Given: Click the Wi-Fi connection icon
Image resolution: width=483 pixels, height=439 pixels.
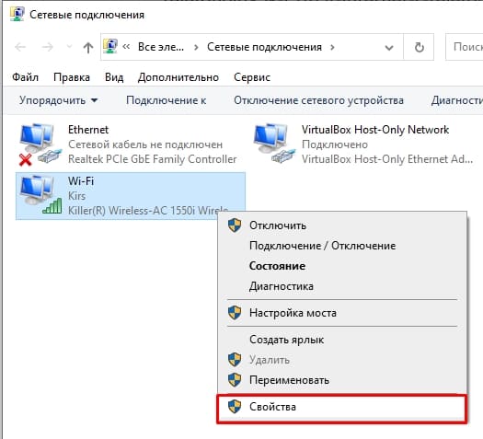Looking at the screenshot, I should click(x=40, y=195).
